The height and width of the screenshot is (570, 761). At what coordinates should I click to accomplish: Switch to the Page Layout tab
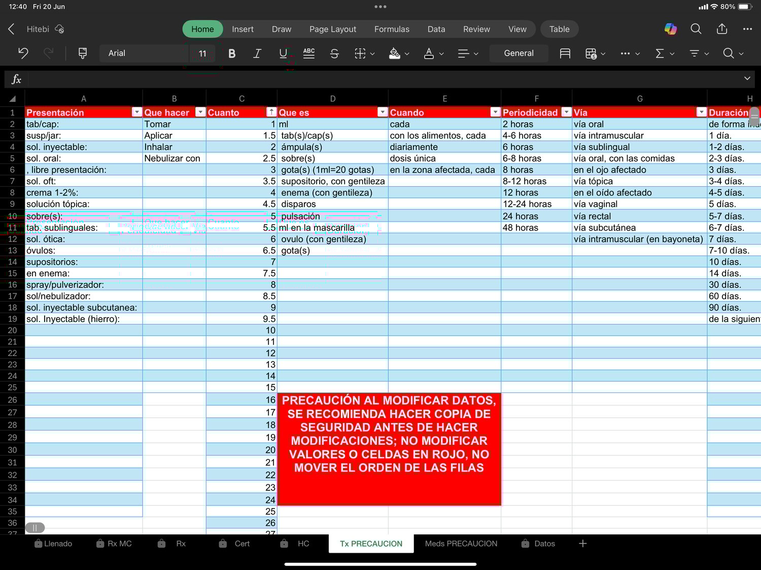[333, 29]
